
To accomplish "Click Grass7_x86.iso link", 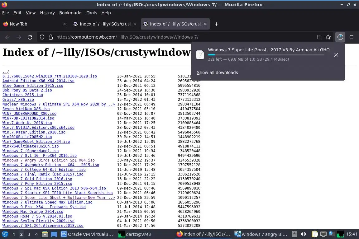I will tap(18, 100).
